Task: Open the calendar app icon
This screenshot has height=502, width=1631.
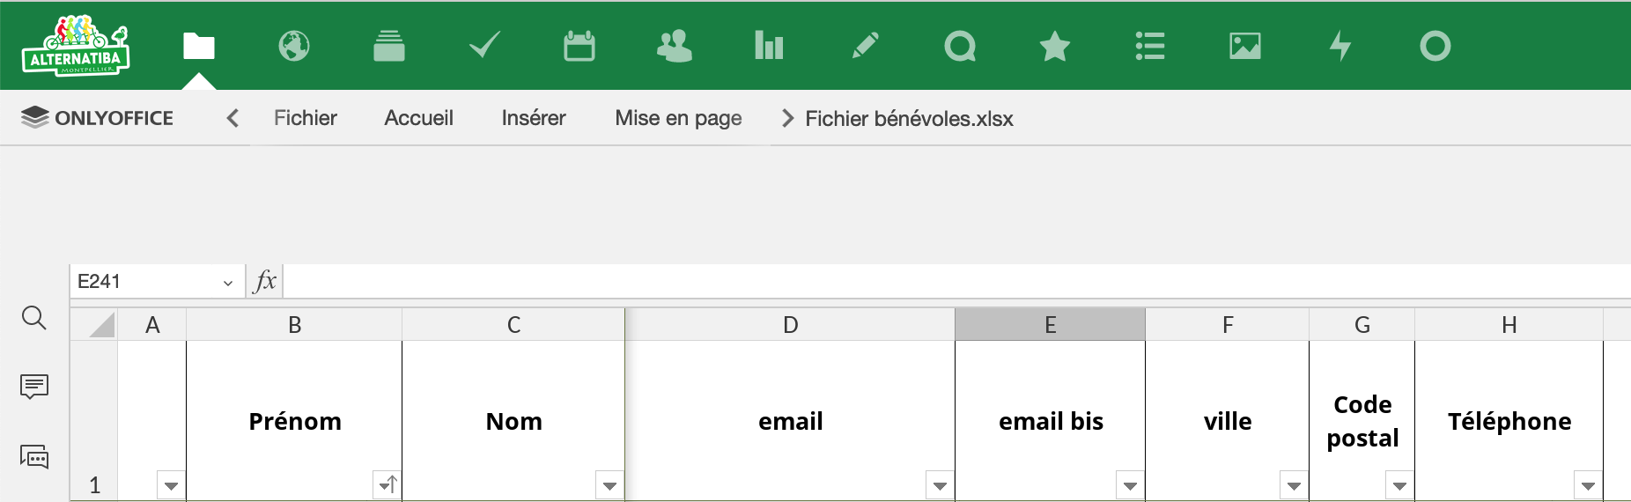Action: click(579, 46)
